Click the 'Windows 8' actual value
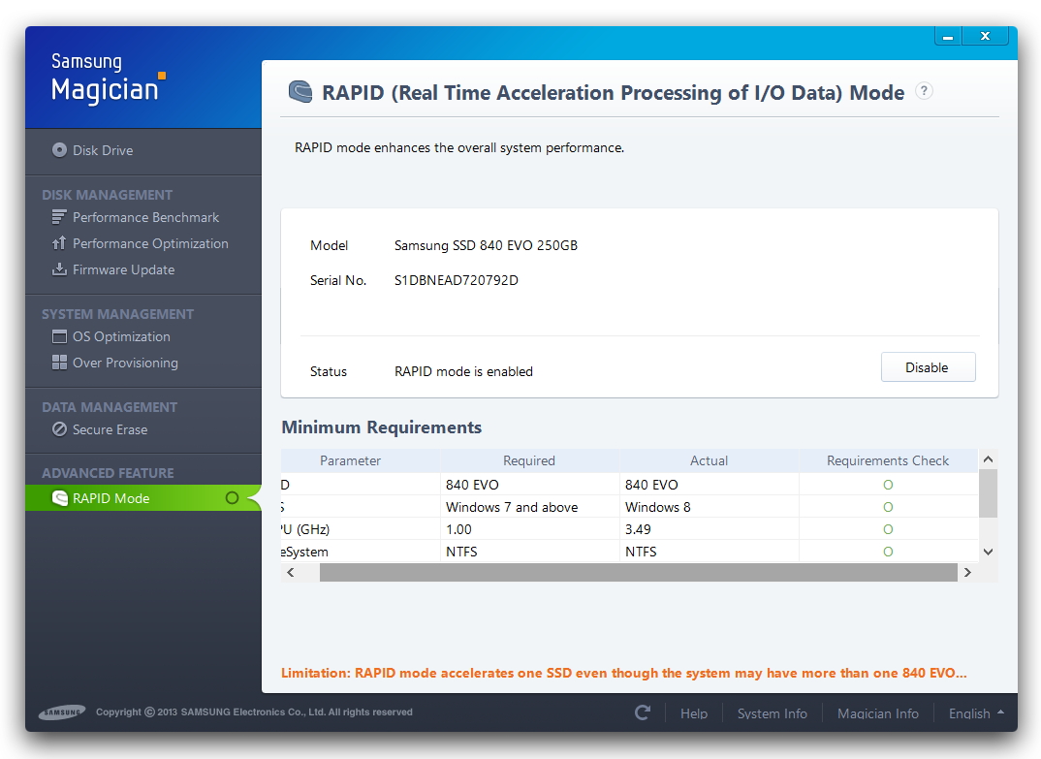The width and height of the screenshot is (1041, 759). [x=657, y=507]
